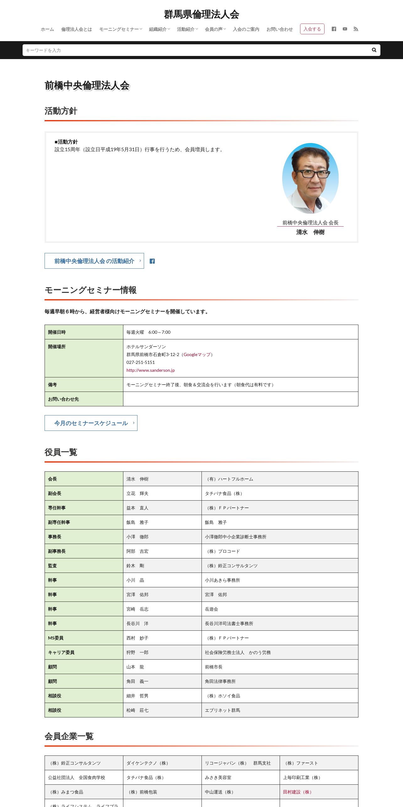Click the search magnifier icon
Viewport: 403px width, 807px height.
click(374, 50)
